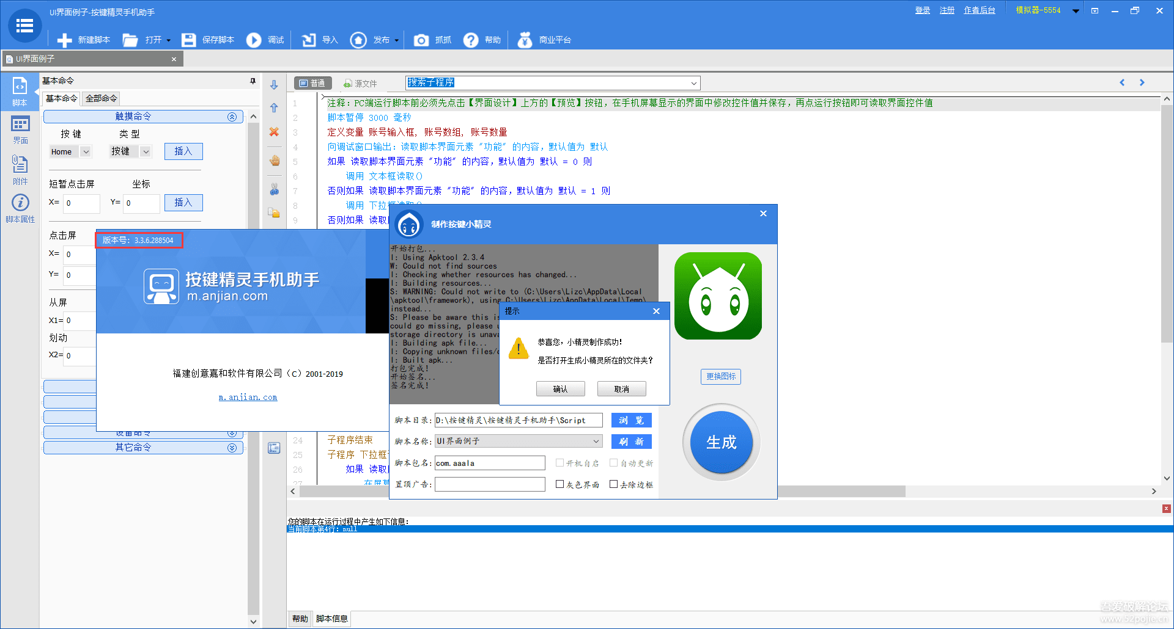Click the 帮助 question mark icon
Image resolution: width=1174 pixels, height=629 pixels.
click(x=471, y=40)
